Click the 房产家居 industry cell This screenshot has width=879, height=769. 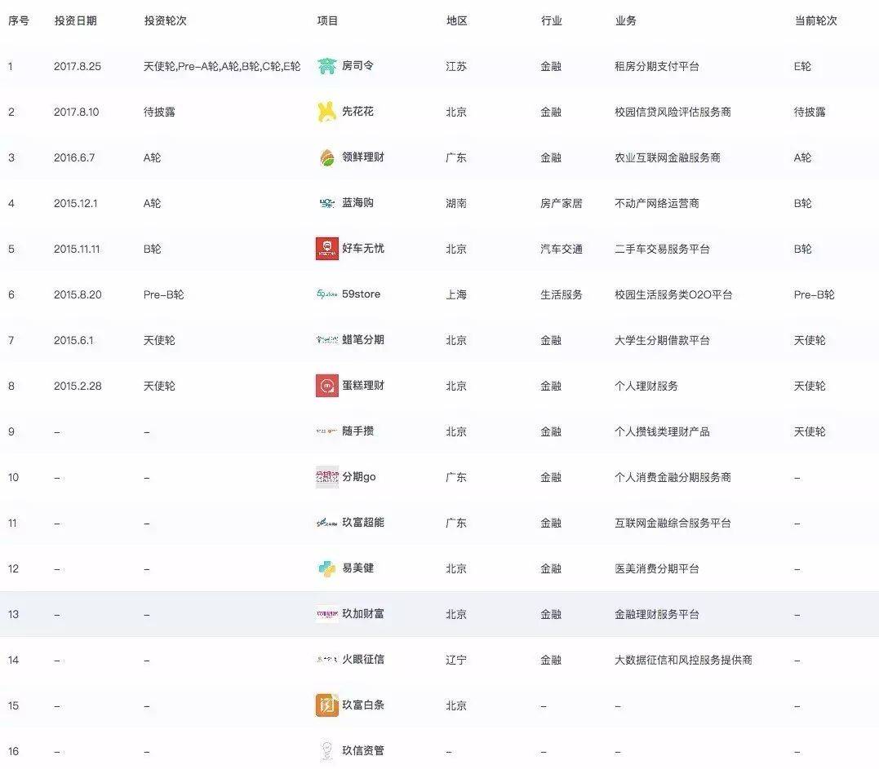pyautogui.click(x=562, y=203)
